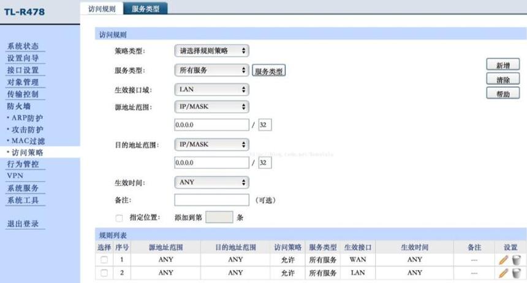Click the edit pencil icon for rule 1

503,260
